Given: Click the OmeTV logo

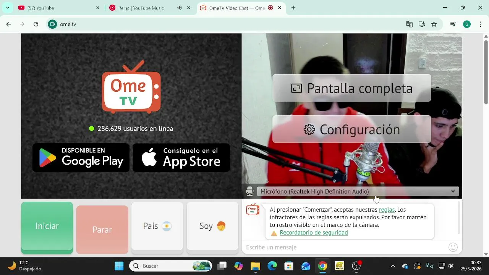Looking at the screenshot, I should (x=131, y=87).
